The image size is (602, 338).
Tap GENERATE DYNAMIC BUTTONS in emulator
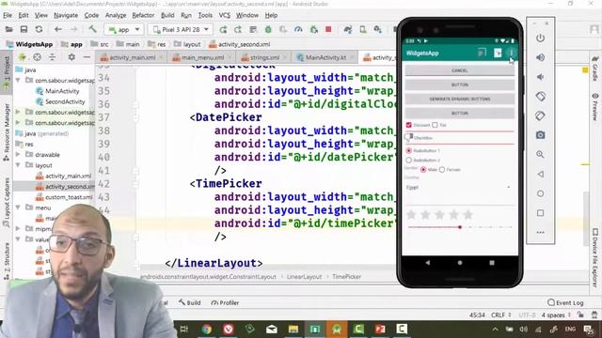460,99
